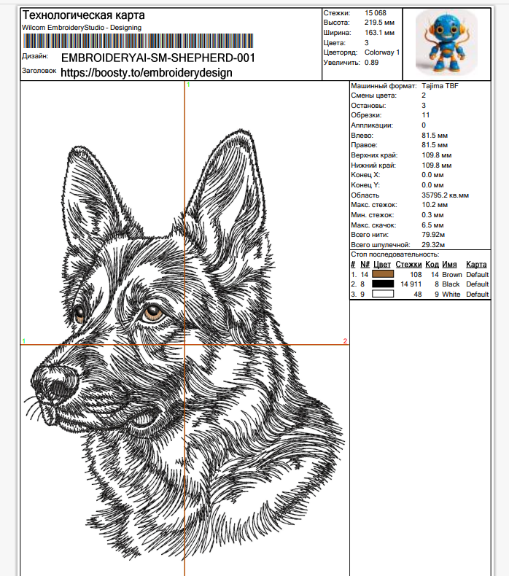Click the stitch count value 15 068
The height and width of the screenshot is (576, 509).
(x=376, y=13)
